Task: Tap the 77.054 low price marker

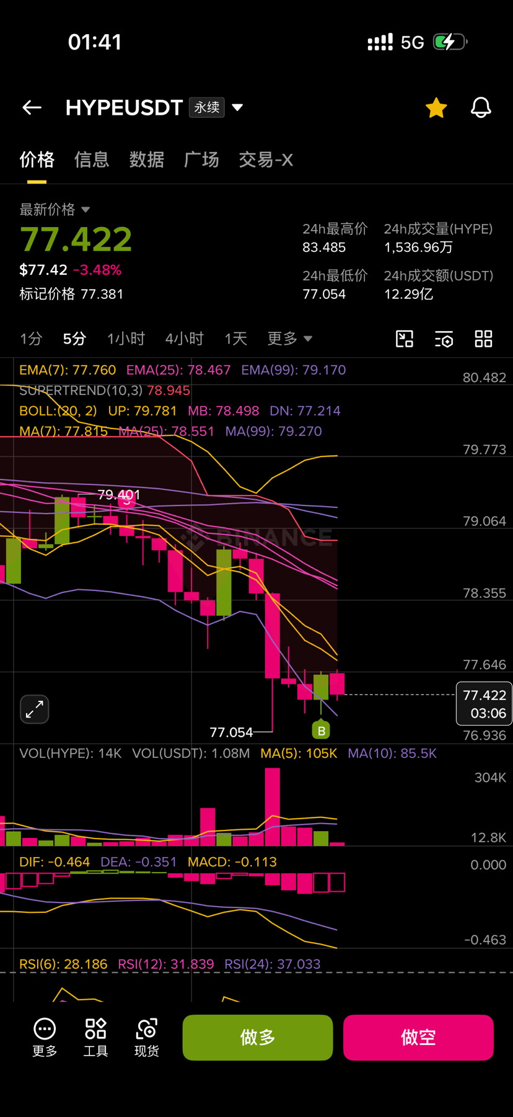Action: [x=231, y=732]
